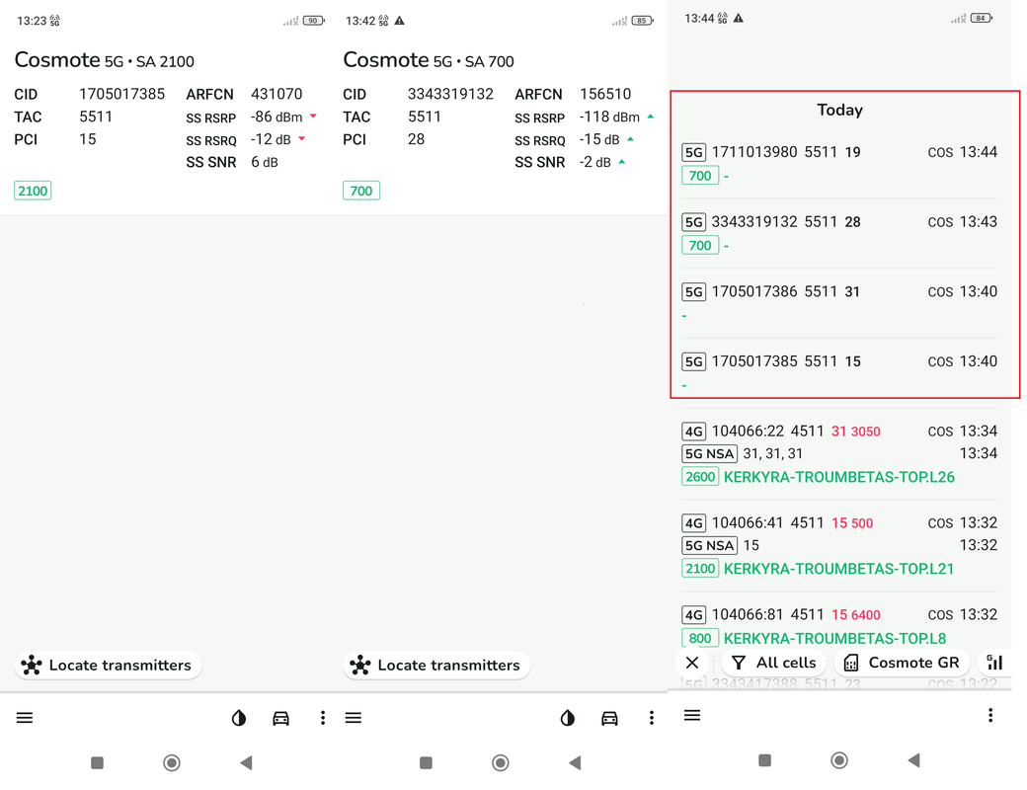Image resolution: width=1027 pixels, height=790 pixels.
Task: Tap CID value 3343319132 in middle screen
Action: click(450, 94)
